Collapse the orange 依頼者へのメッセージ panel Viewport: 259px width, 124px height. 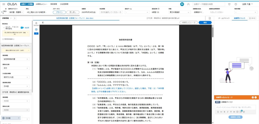[256, 97]
